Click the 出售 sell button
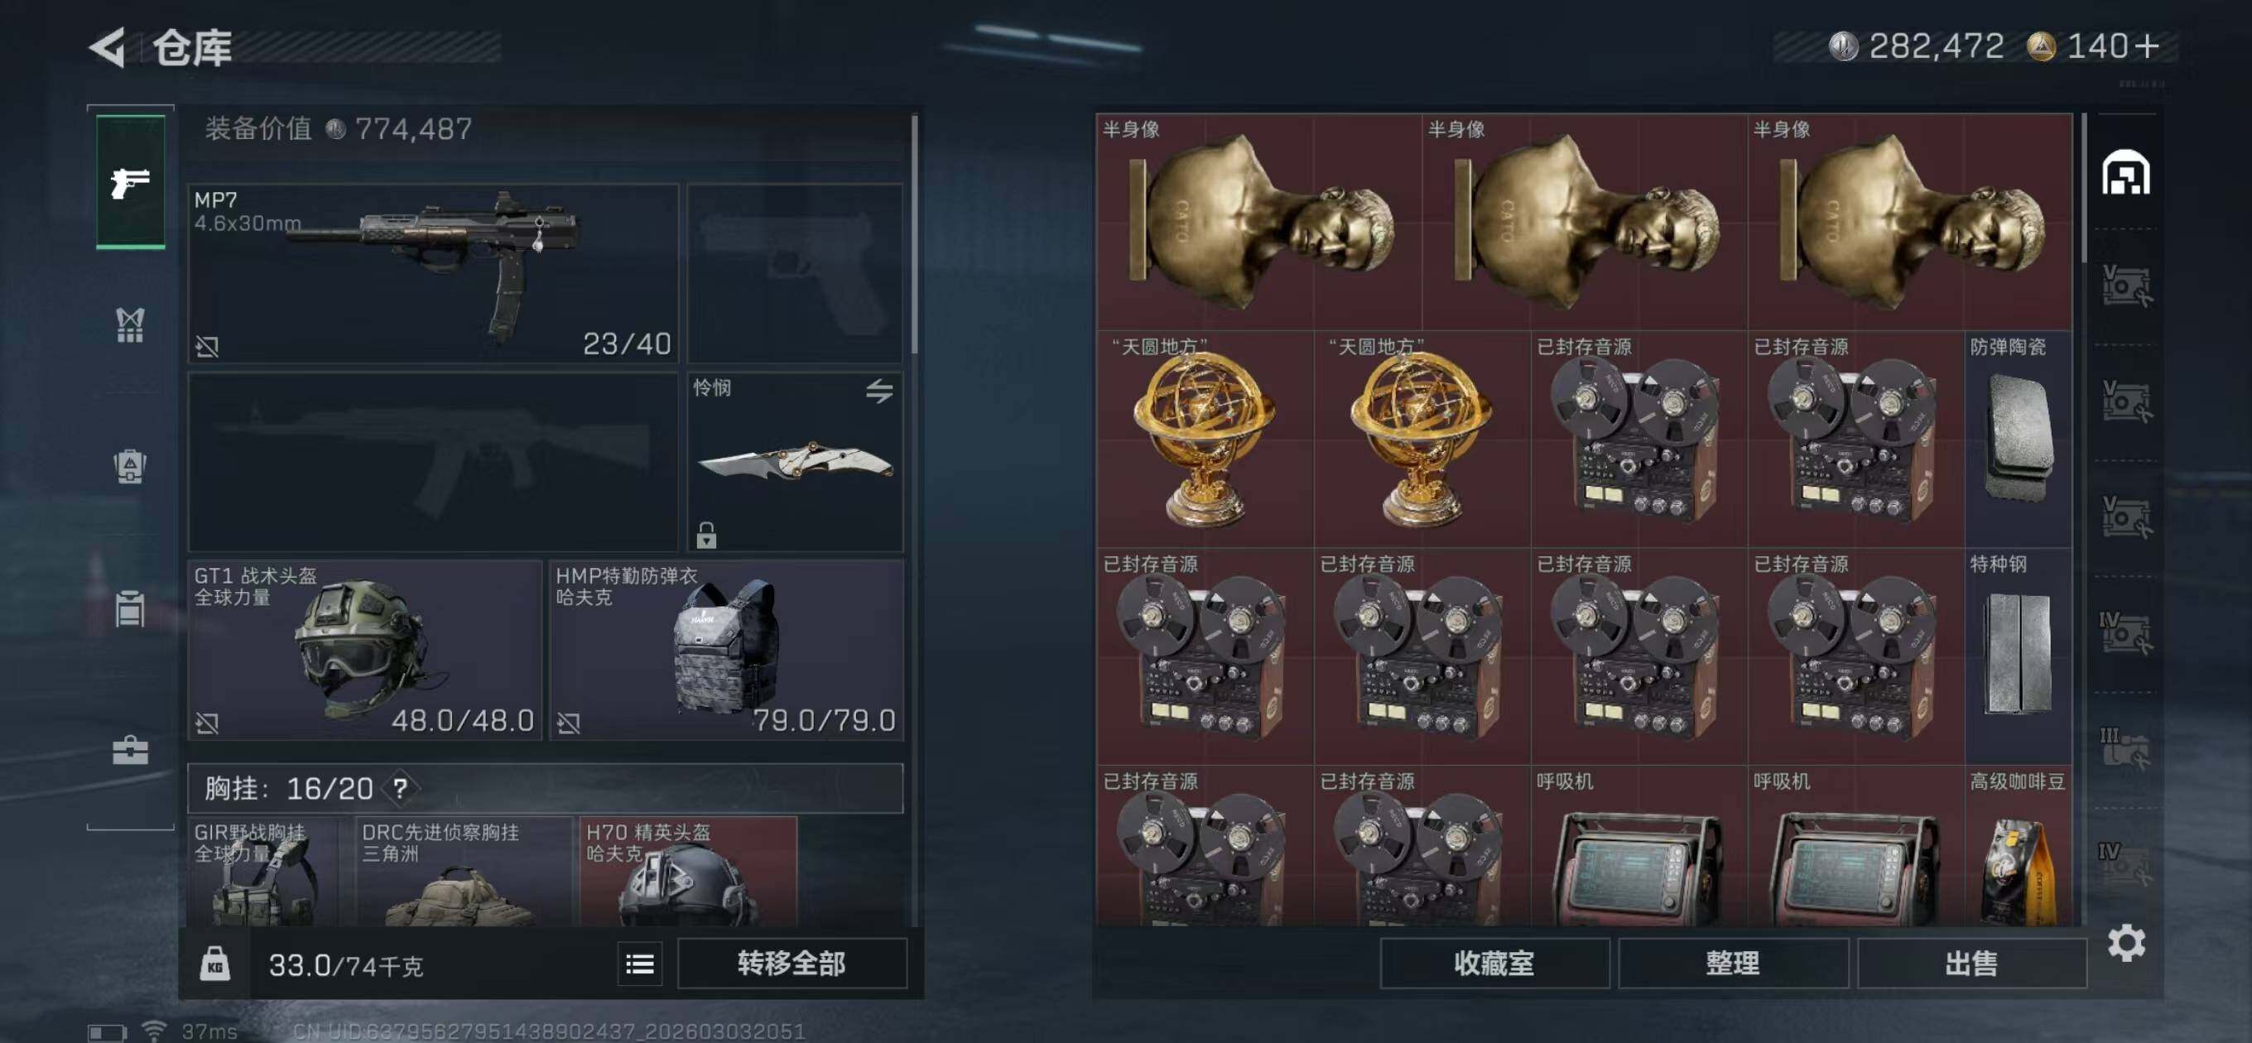This screenshot has width=2252, height=1043. pos(1971,964)
